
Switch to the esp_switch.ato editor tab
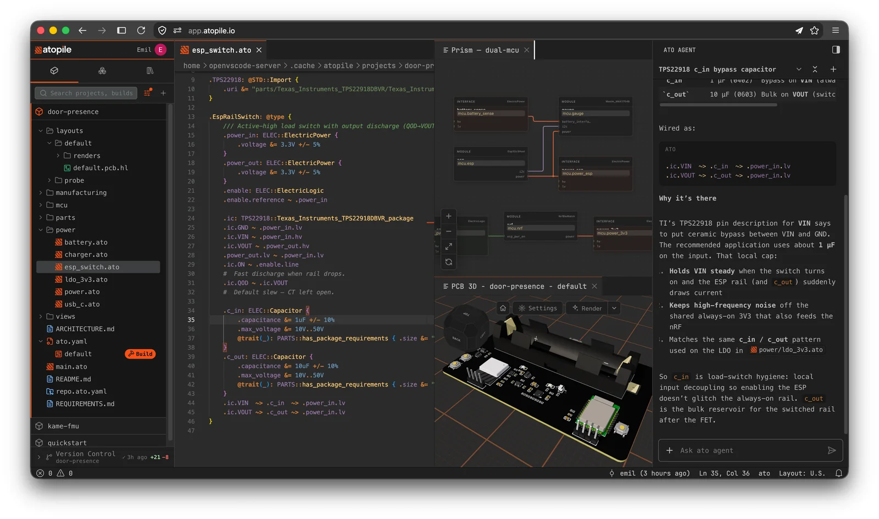point(221,50)
